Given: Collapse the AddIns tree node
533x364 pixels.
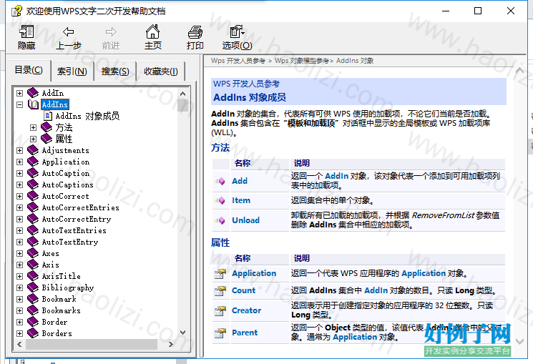Looking at the screenshot, I should point(20,104).
